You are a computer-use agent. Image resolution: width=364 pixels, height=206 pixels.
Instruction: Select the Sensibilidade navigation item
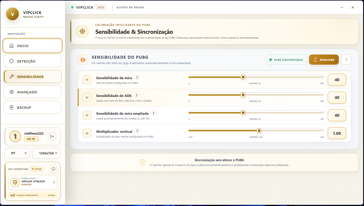tap(33, 77)
